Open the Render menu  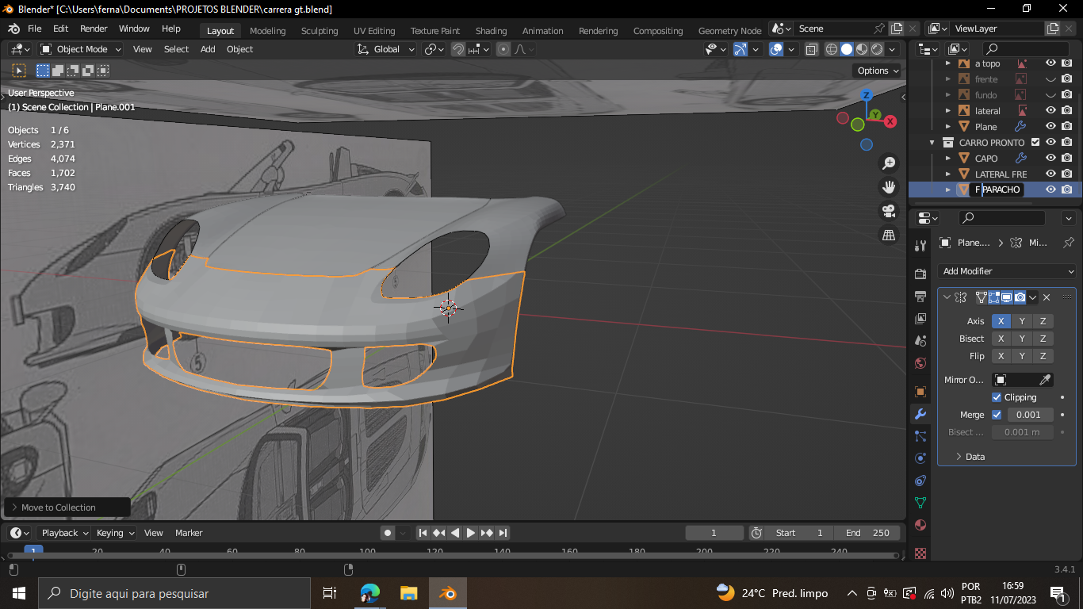pos(94,29)
